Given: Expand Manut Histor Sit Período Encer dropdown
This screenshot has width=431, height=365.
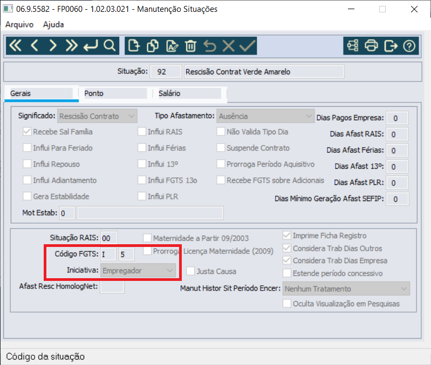Looking at the screenshot, I should (x=346, y=288).
